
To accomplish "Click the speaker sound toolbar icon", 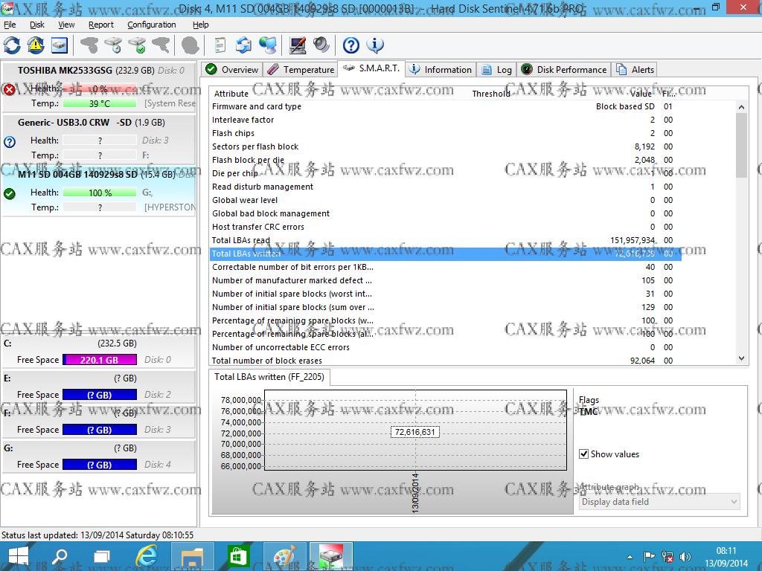I will tap(321, 45).
